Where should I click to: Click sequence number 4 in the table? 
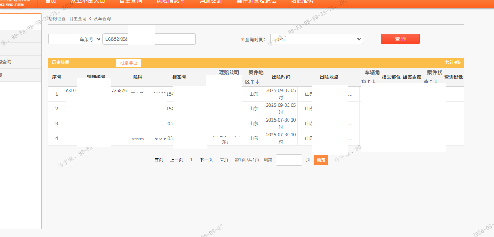tap(57, 138)
